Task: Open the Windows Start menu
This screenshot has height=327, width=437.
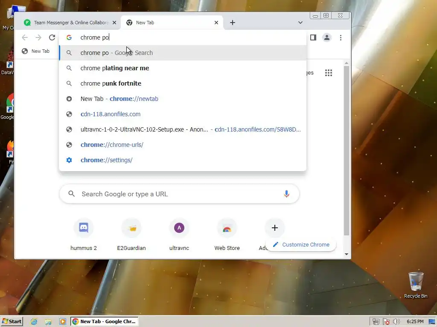Action: [x=12, y=321]
